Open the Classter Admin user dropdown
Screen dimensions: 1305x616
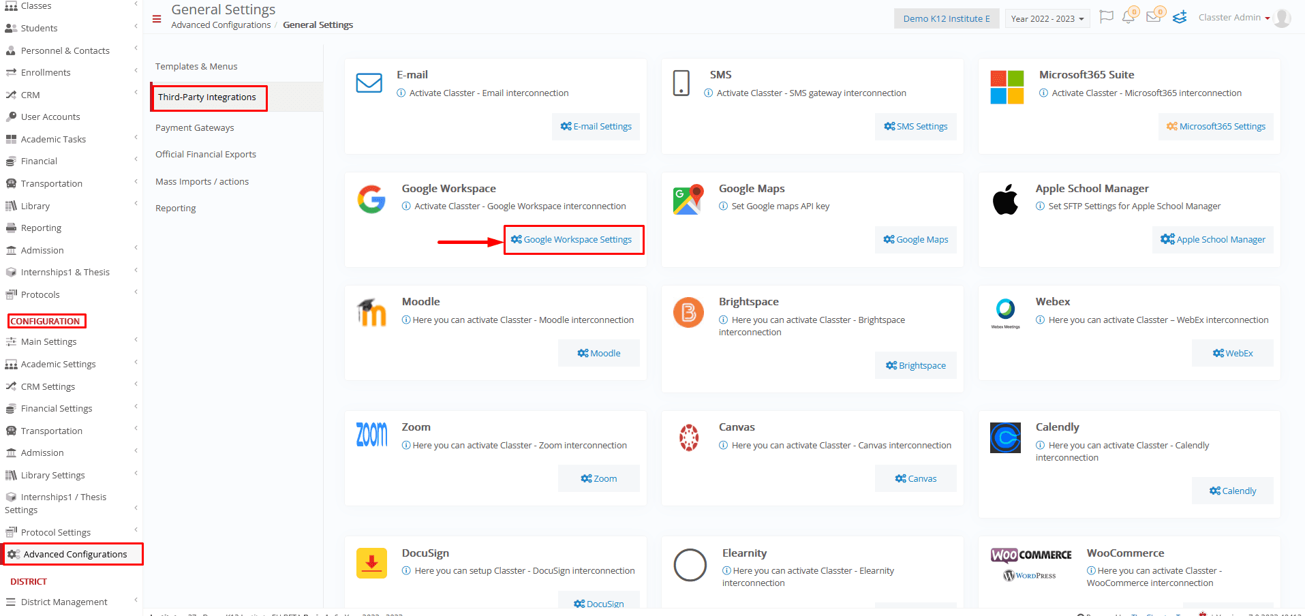[1234, 18]
